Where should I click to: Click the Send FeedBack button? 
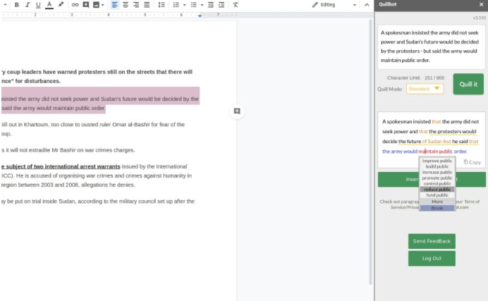[432, 241]
